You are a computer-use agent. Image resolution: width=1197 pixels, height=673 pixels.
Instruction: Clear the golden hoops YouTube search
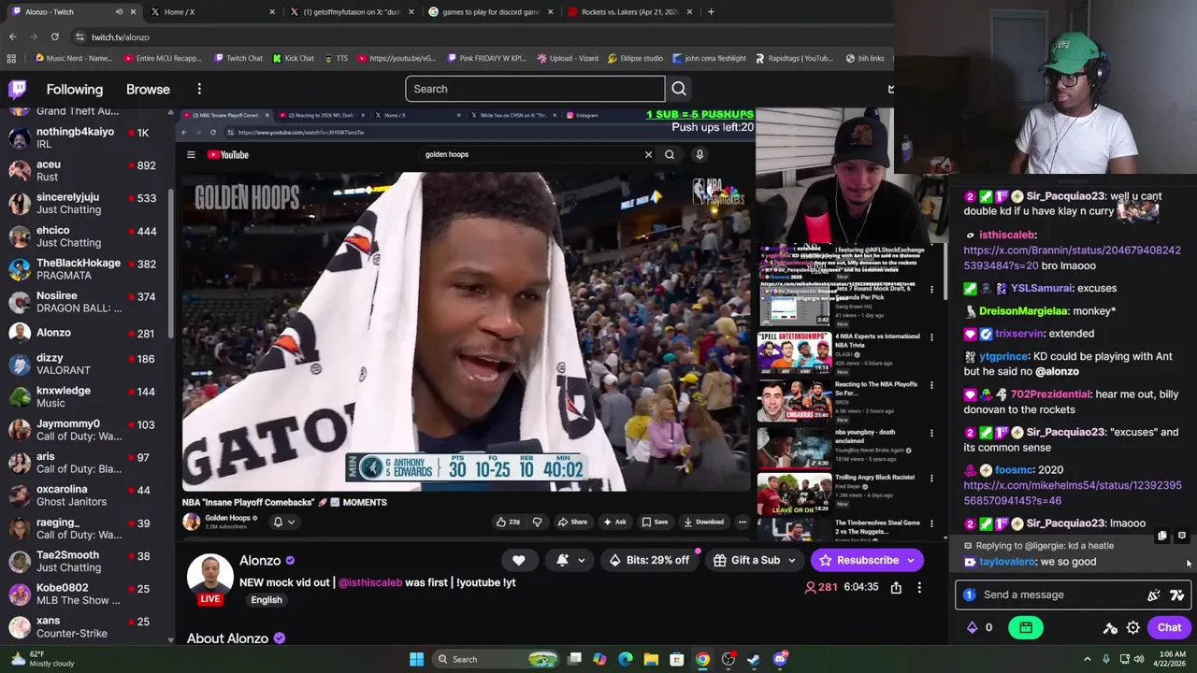648,155
